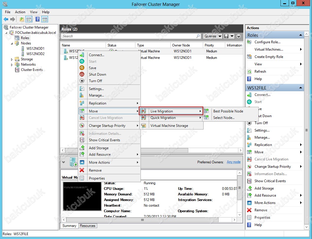Viewport: 312px width, 239px height.
Task: Open the View menu
Action: click(x=34, y=12)
